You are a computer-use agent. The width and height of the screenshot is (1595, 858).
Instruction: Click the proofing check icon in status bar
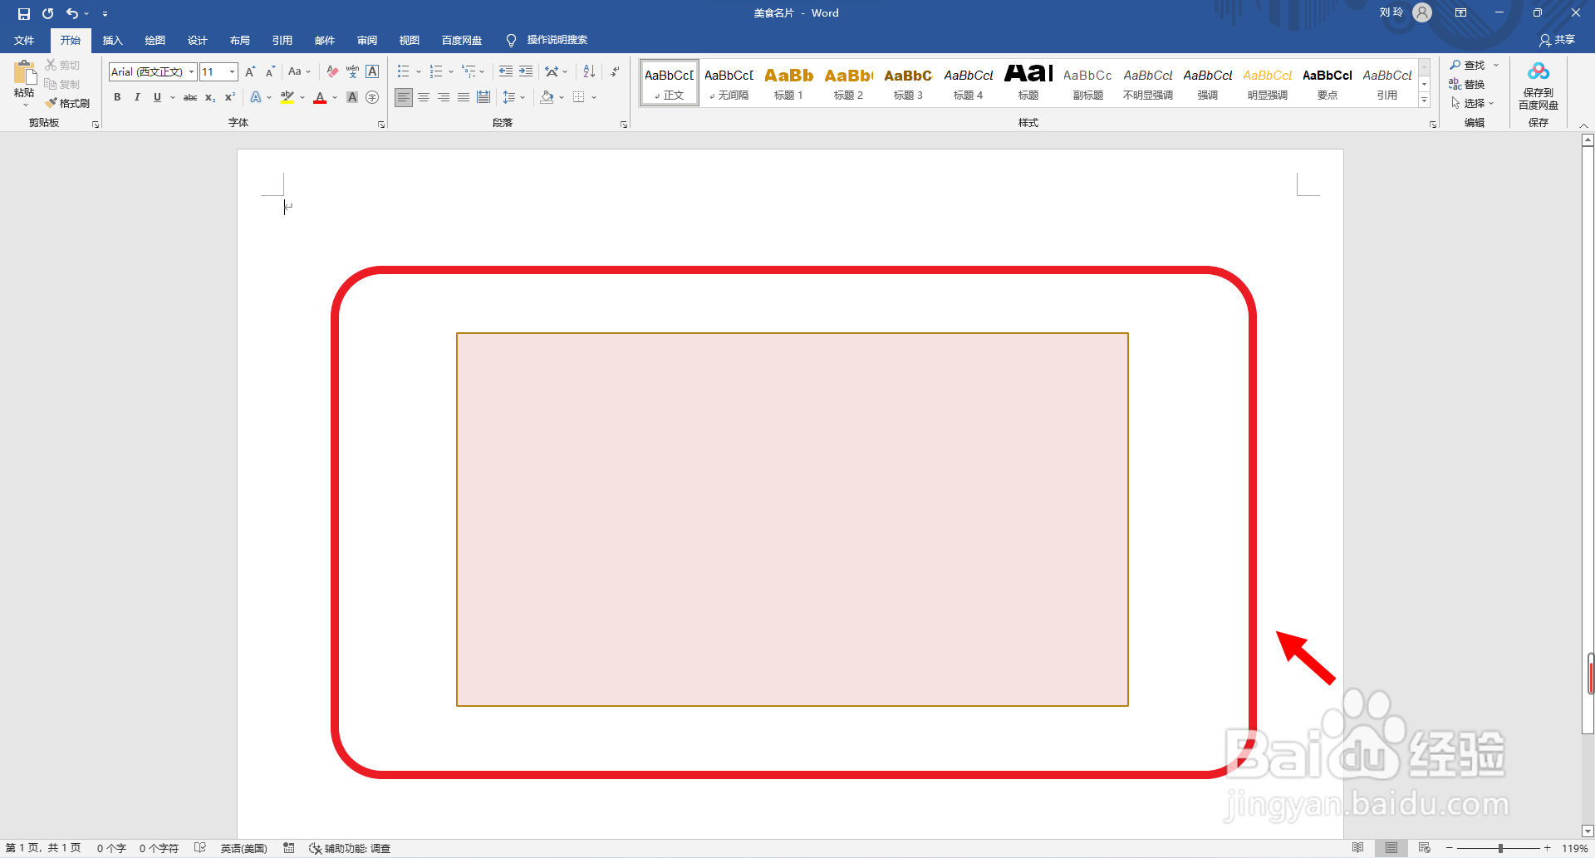pyautogui.click(x=200, y=848)
